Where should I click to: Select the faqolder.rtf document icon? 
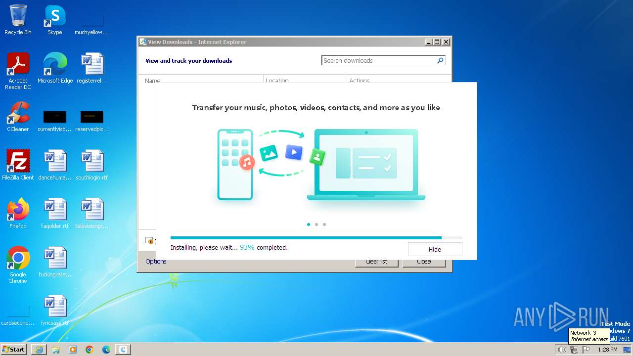click(55, 214)
